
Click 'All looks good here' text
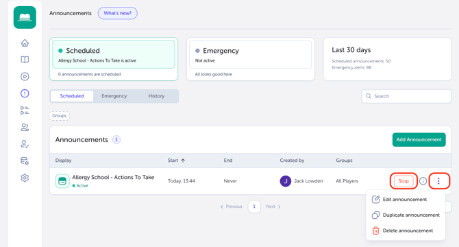[x=214, y=74]
